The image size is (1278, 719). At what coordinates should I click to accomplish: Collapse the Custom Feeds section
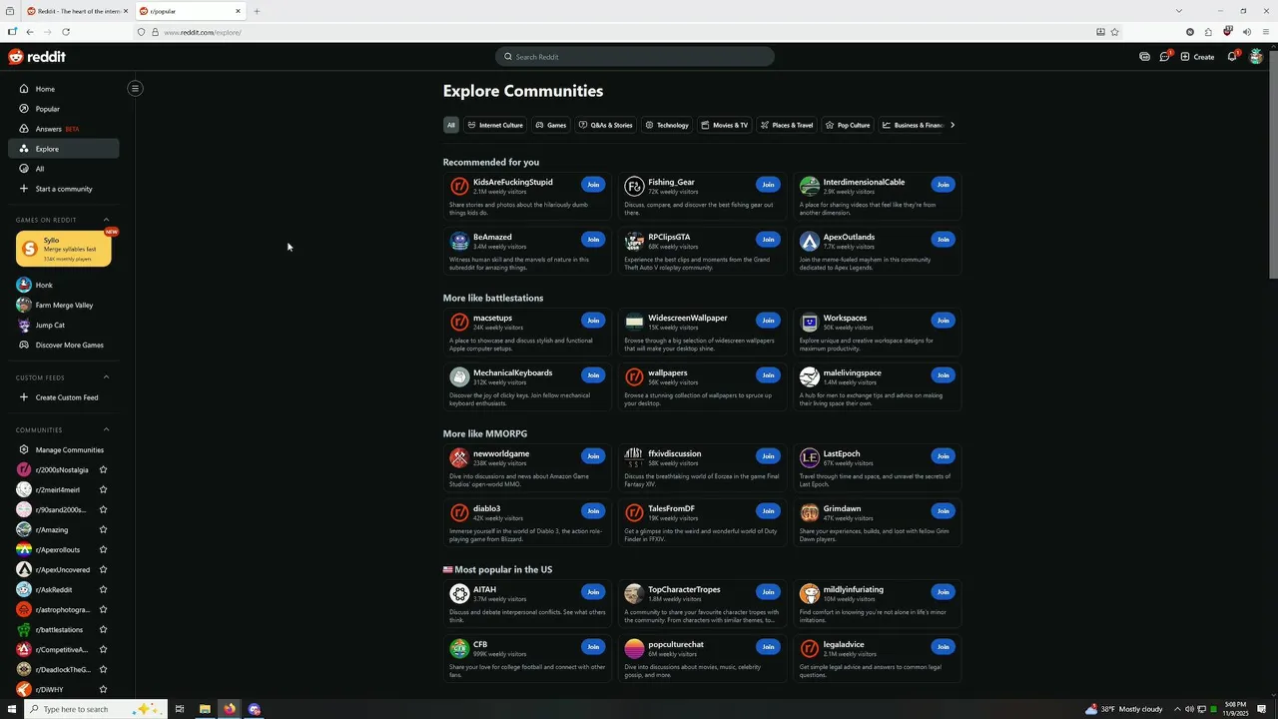[106, 377]
